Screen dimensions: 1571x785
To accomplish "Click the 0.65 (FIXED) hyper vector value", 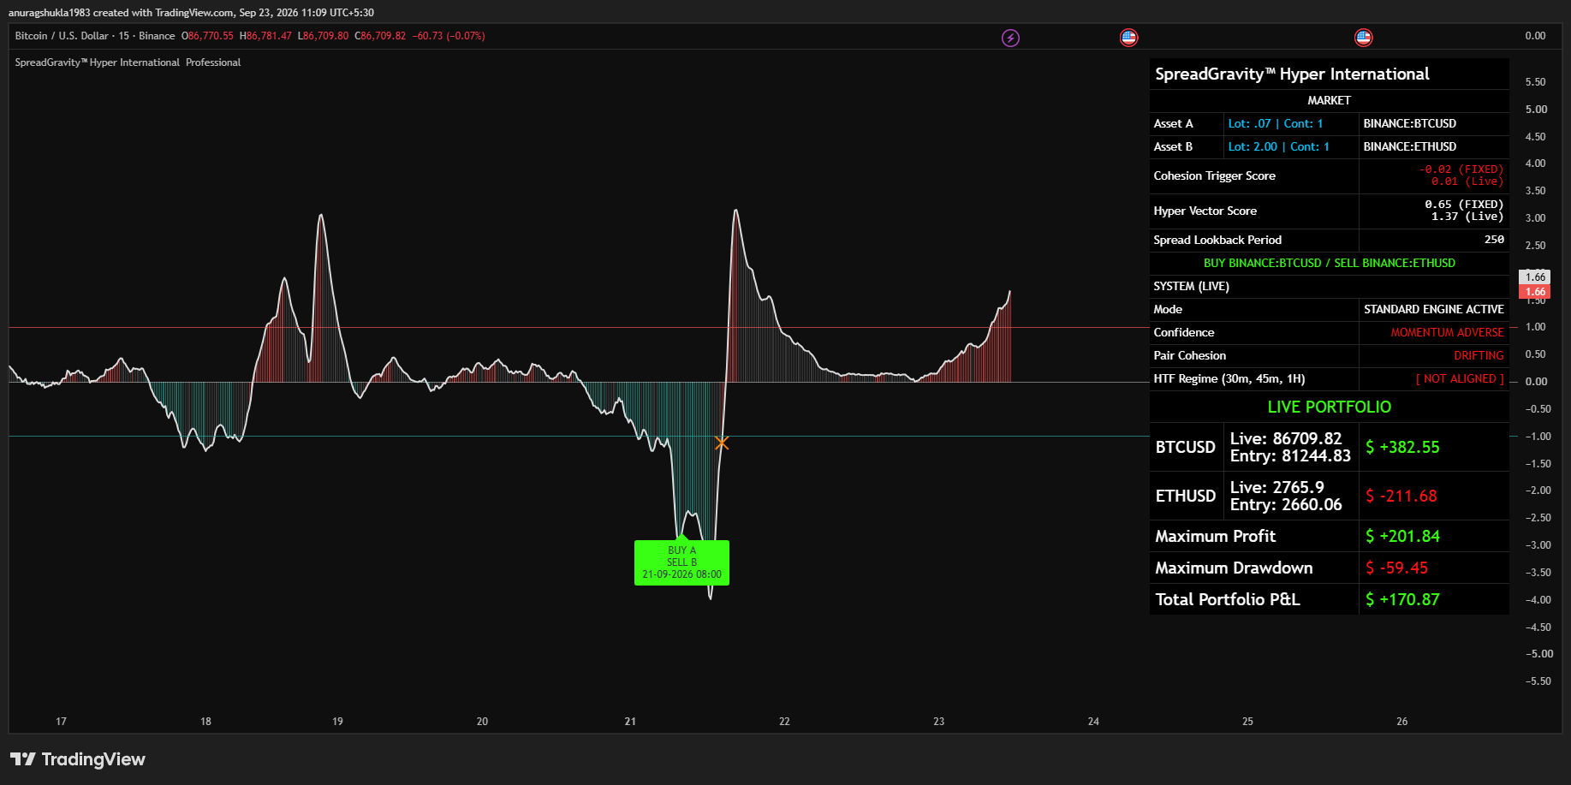I will tap(1464, 205).
